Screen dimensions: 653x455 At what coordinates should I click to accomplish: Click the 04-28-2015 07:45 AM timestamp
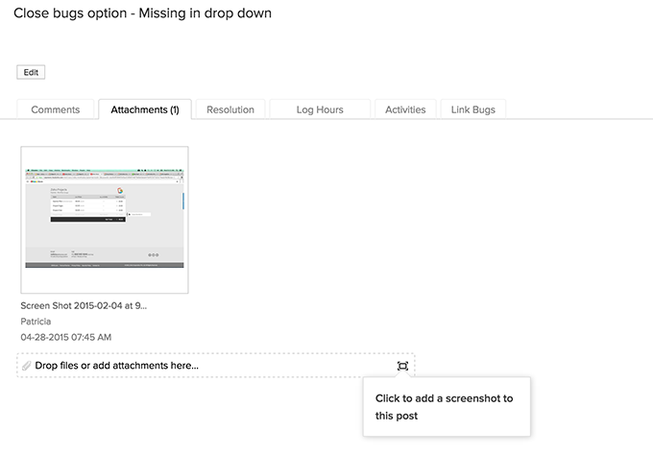coord(66,338)
